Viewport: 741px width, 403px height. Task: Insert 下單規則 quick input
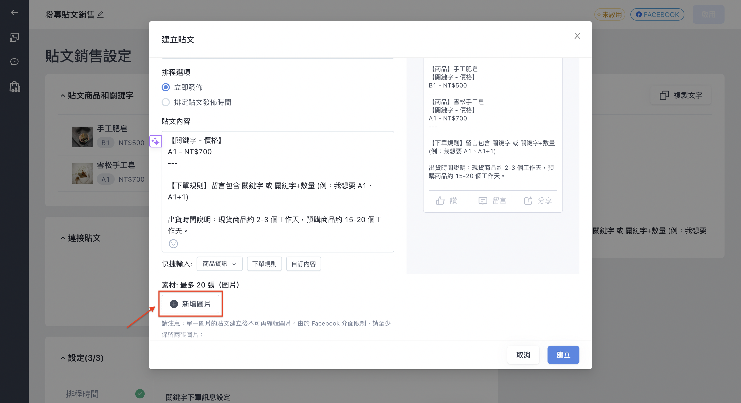click(264, 264)
